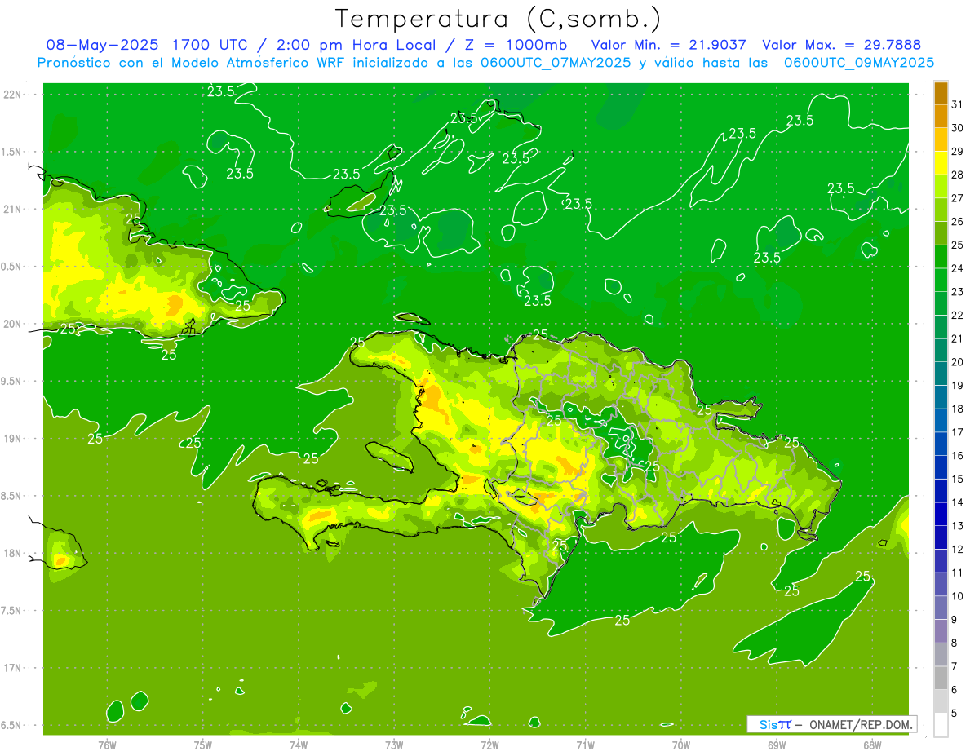Click the purple swatch between 8 and 9
The image size is (979, 756).
(x=941, y=631)
